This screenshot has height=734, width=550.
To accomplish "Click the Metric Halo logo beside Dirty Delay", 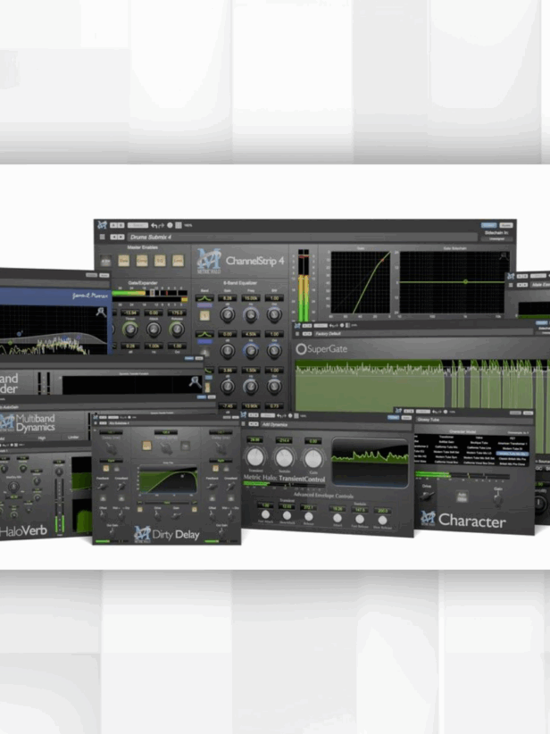I will point(142,534).
